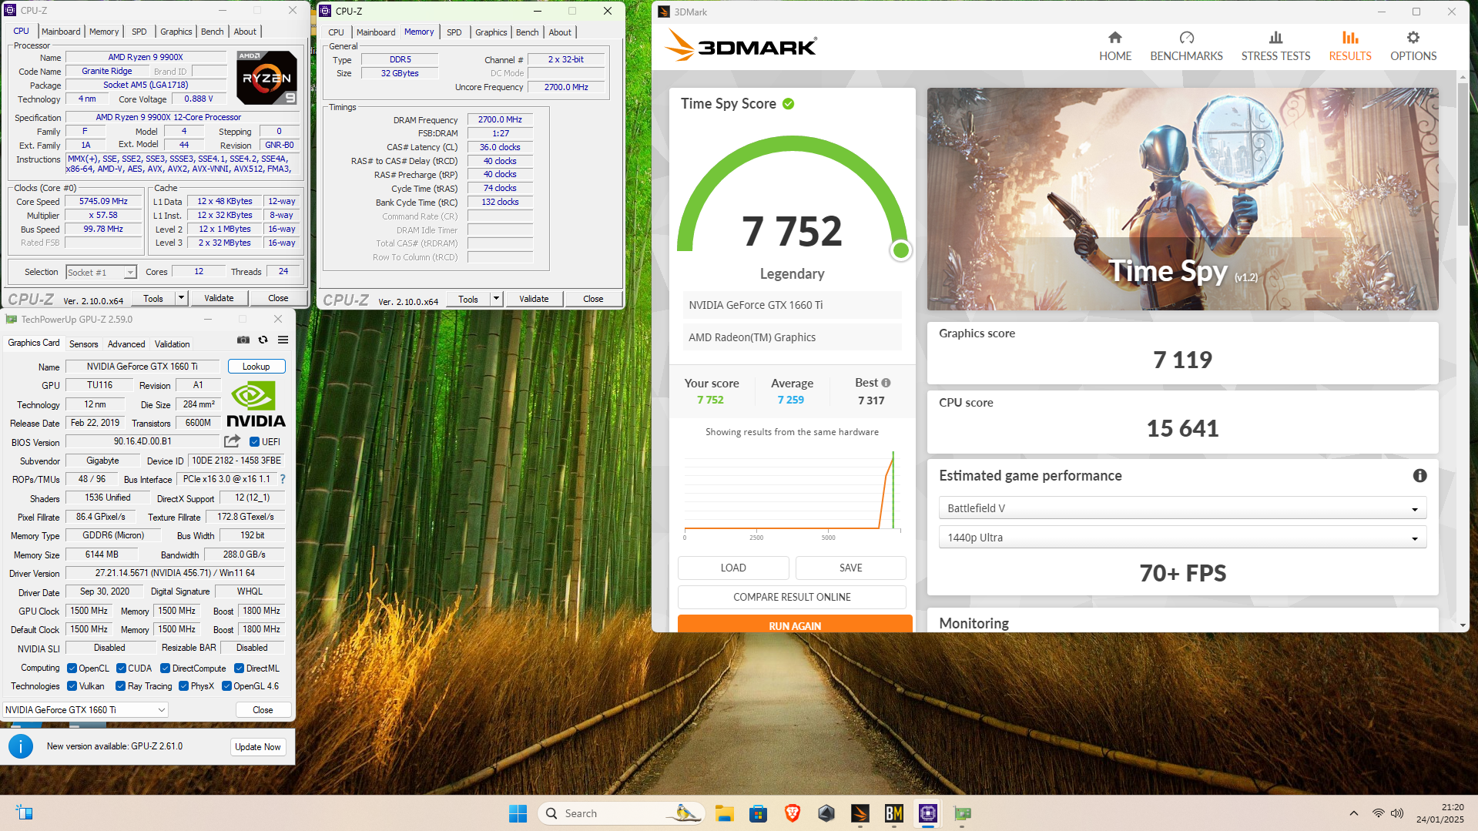Click the info icon beside Estimated game performance
Image resolution: width=1478 pixels, height=831 pixels.
[1419, 476]
